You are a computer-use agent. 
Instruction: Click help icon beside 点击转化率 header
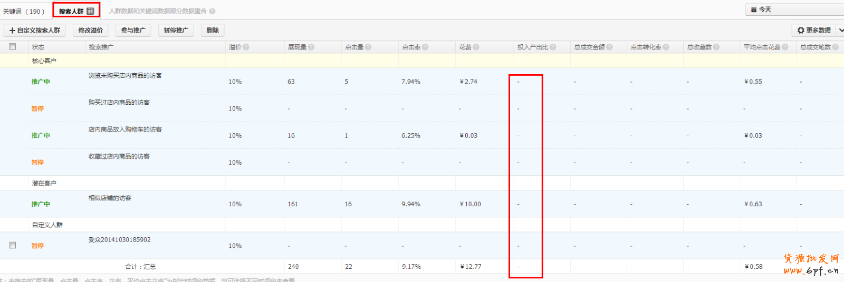(666, 47)
